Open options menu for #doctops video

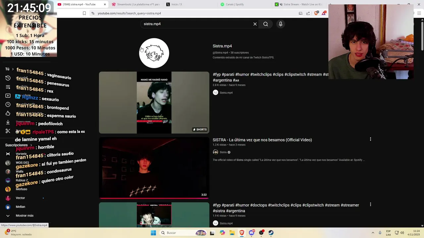pyautogui.click(x=370, y=204)
